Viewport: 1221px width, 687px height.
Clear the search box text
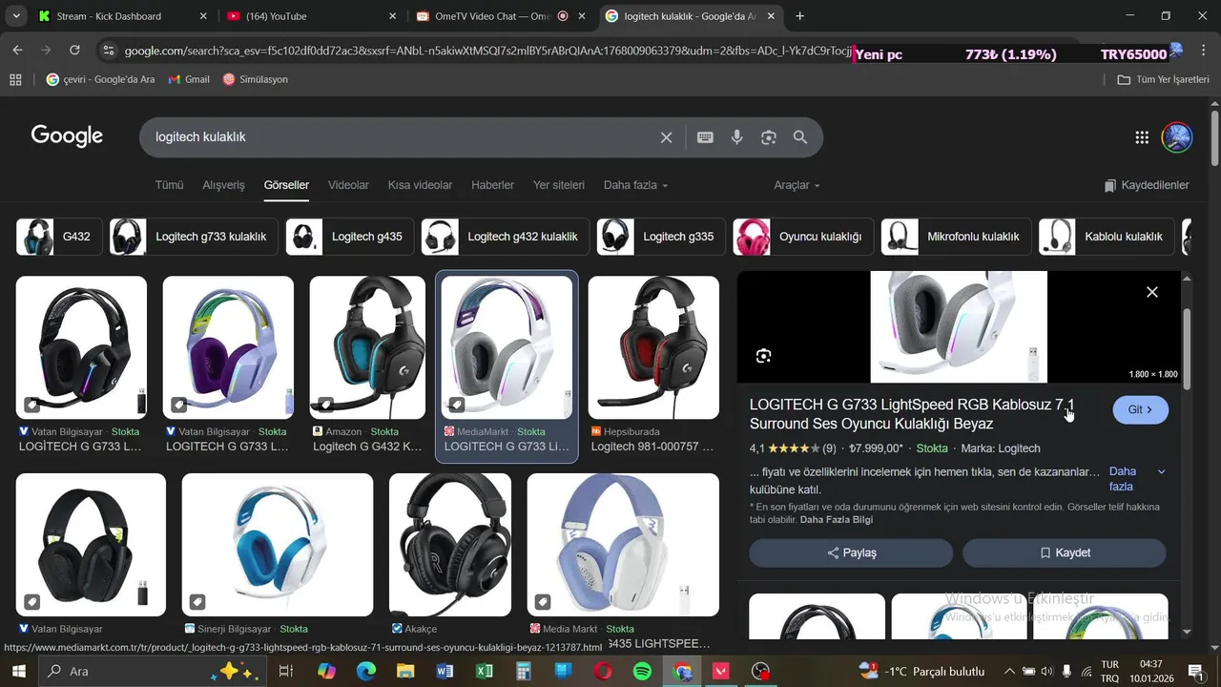tap(666, 137)
